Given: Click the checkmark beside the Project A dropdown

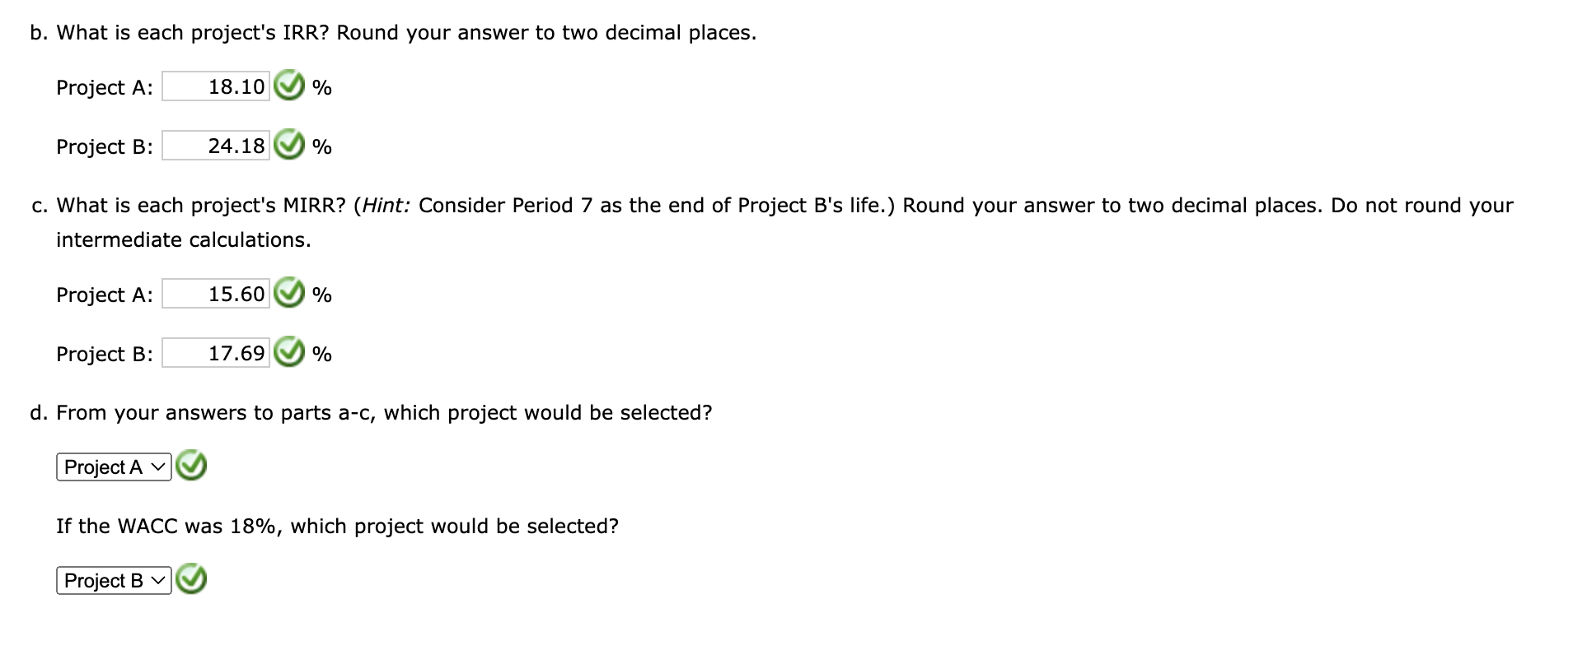Looking at the screenshot, I should (x=190, y=467).
